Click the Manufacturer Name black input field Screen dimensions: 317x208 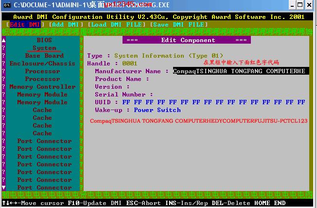click(241, 71)
